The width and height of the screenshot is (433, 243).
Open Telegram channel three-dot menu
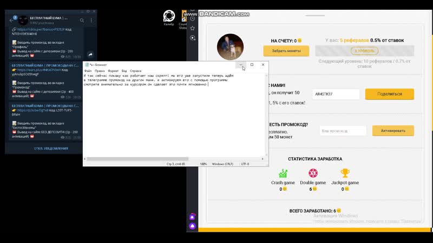(x=91, y=21)
